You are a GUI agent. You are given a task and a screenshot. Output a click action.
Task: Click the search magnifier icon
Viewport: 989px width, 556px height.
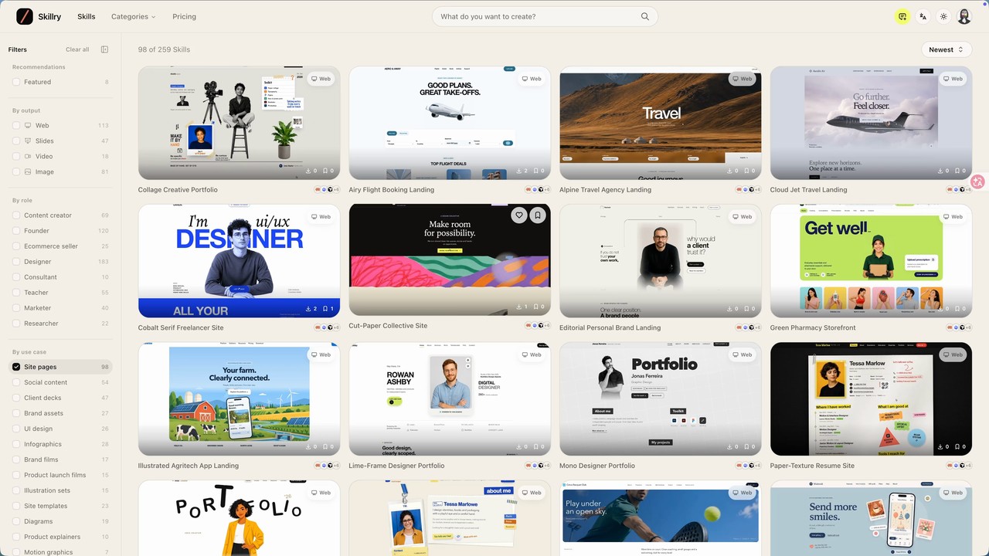[x=645, y=16]
